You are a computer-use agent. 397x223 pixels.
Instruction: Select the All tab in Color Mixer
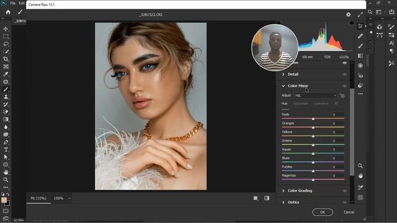tap(336, 103)
